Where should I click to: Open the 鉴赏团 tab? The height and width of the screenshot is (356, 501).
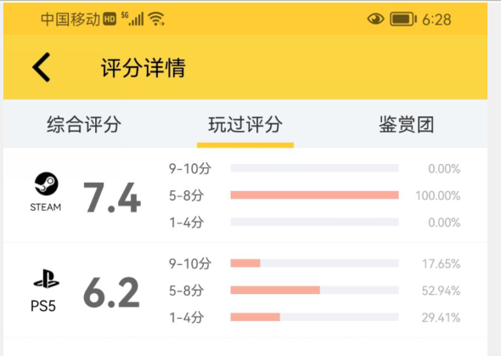coord(407,124)
